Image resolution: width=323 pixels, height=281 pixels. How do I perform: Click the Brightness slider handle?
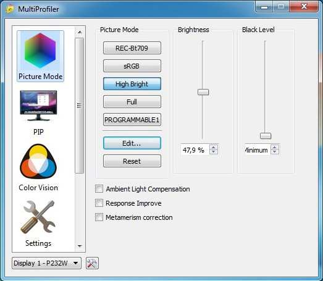tap(203, 92)
